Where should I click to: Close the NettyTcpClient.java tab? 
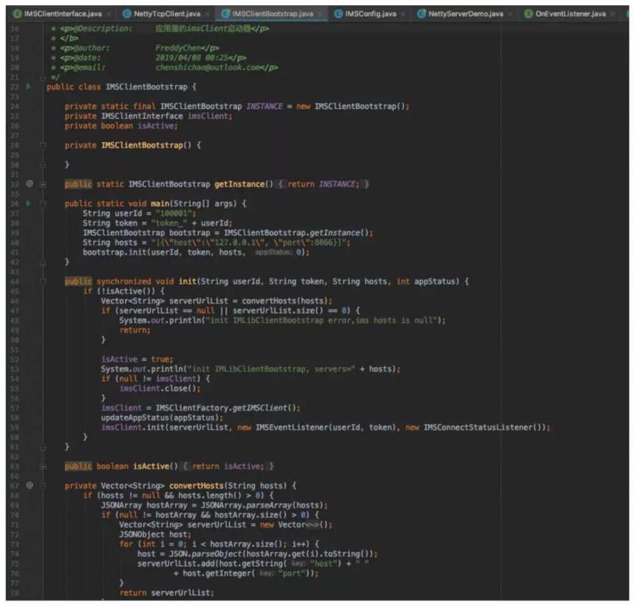pyautogui.click(x=207, y=14)
